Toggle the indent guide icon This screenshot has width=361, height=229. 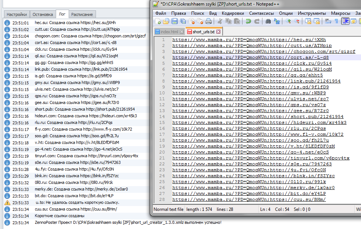click(345, 21)
